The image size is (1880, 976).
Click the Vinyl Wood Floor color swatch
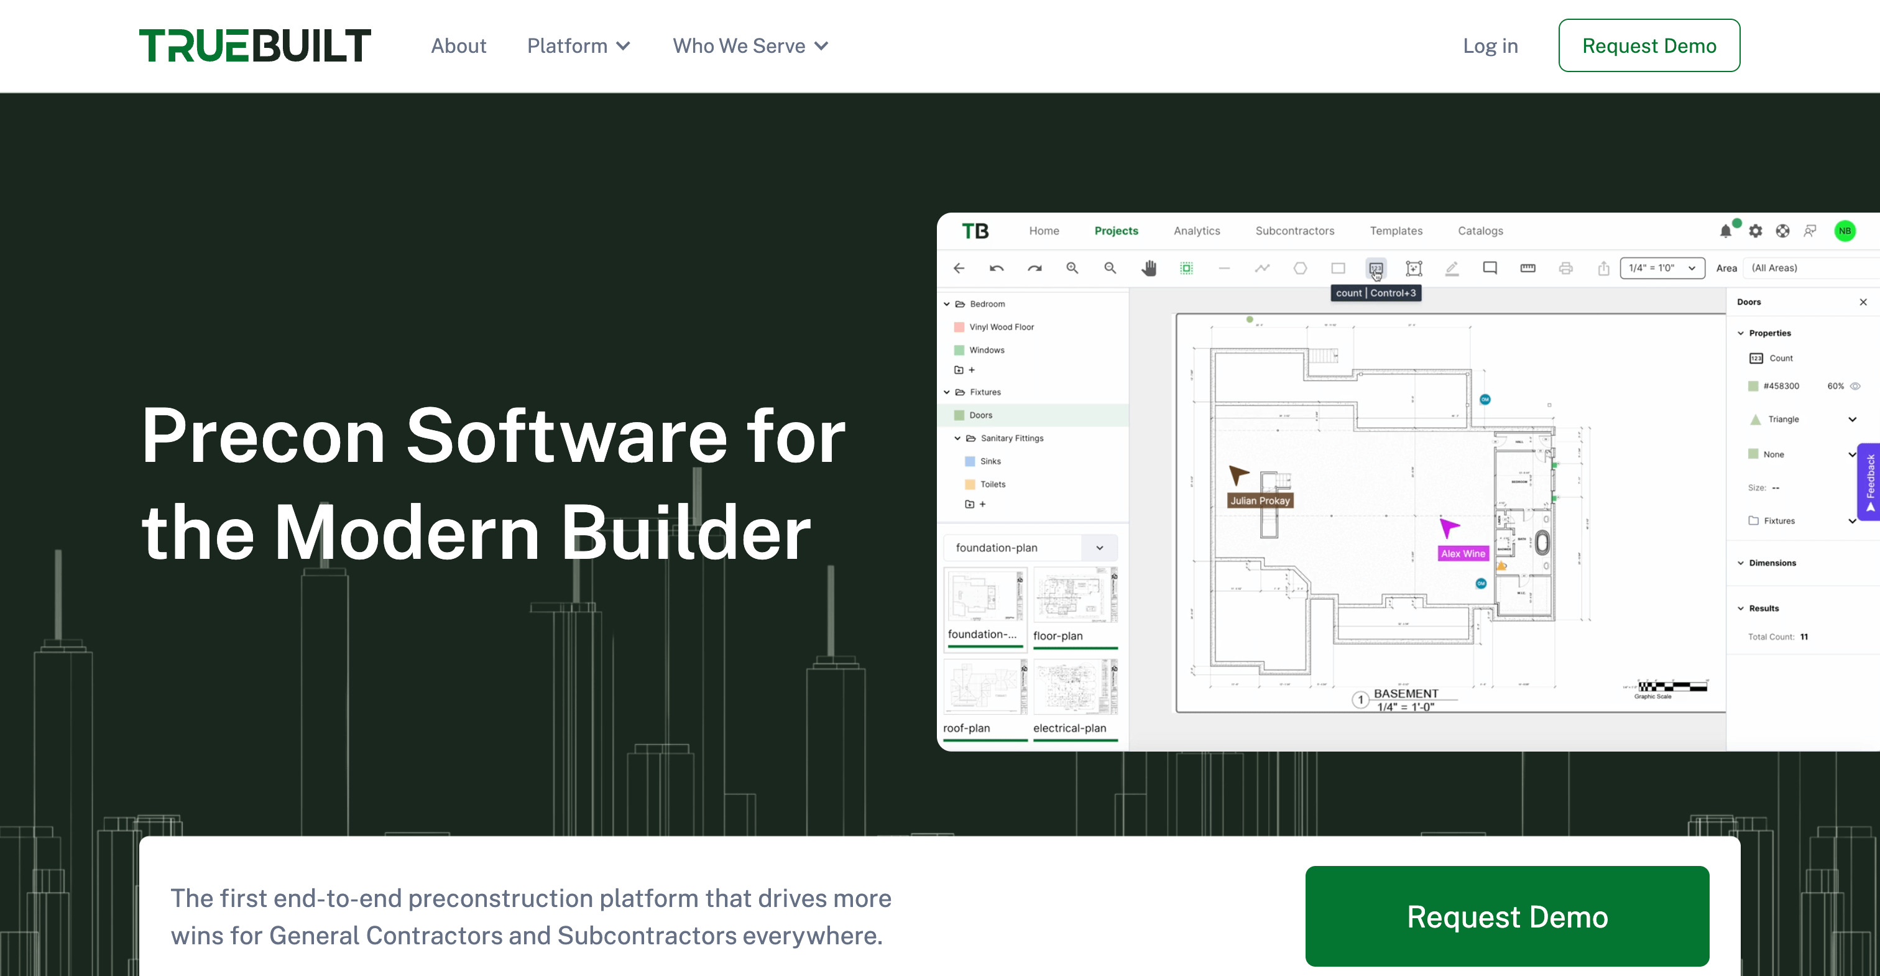(x=959, y=327)
